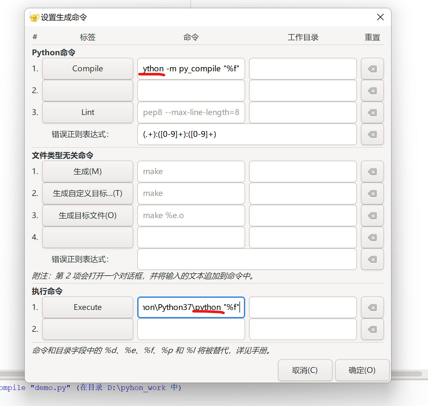Reset the second execute command row
This screenshot has height=406, width=428.
pos(372,329)
